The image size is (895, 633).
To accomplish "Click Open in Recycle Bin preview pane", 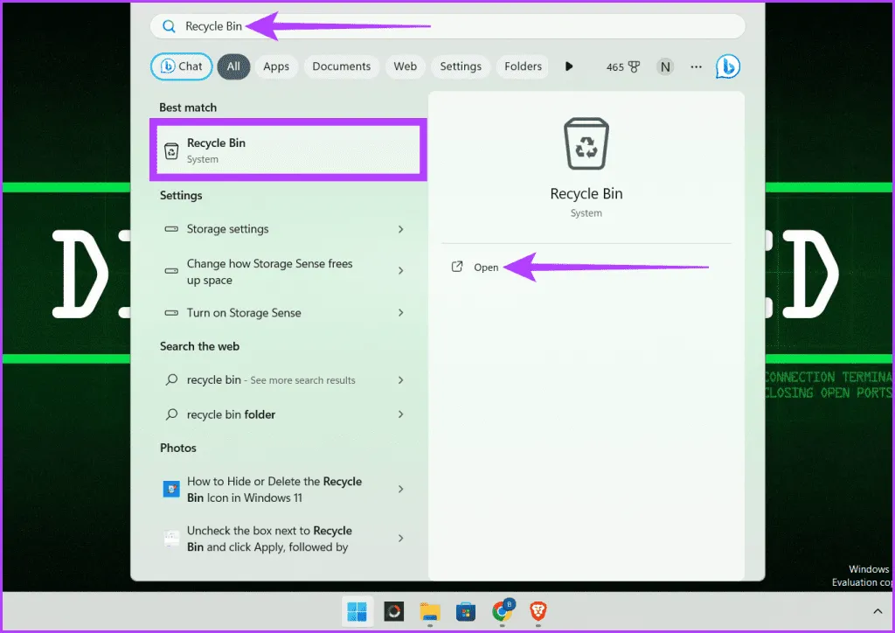I will pyautogui.click(x=485, y=268).
